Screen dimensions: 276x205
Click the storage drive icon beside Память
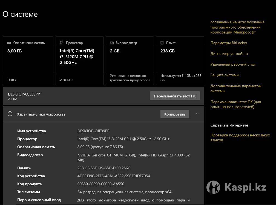162,43
